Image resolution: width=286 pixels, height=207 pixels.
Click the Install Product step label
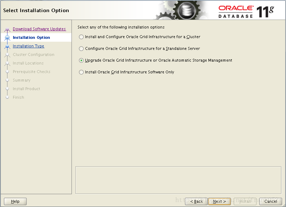click(x=26, y=89)
